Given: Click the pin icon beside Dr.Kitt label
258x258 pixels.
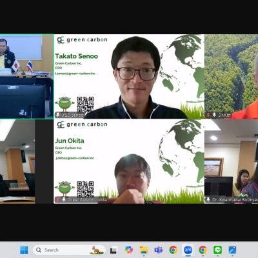Looking at the screenshot, I should point(214,115).
